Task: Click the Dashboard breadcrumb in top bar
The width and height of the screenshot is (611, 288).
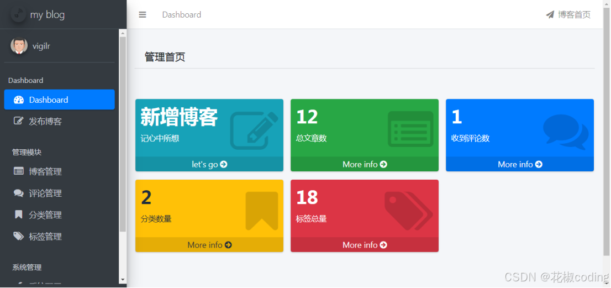Action: 182,15
